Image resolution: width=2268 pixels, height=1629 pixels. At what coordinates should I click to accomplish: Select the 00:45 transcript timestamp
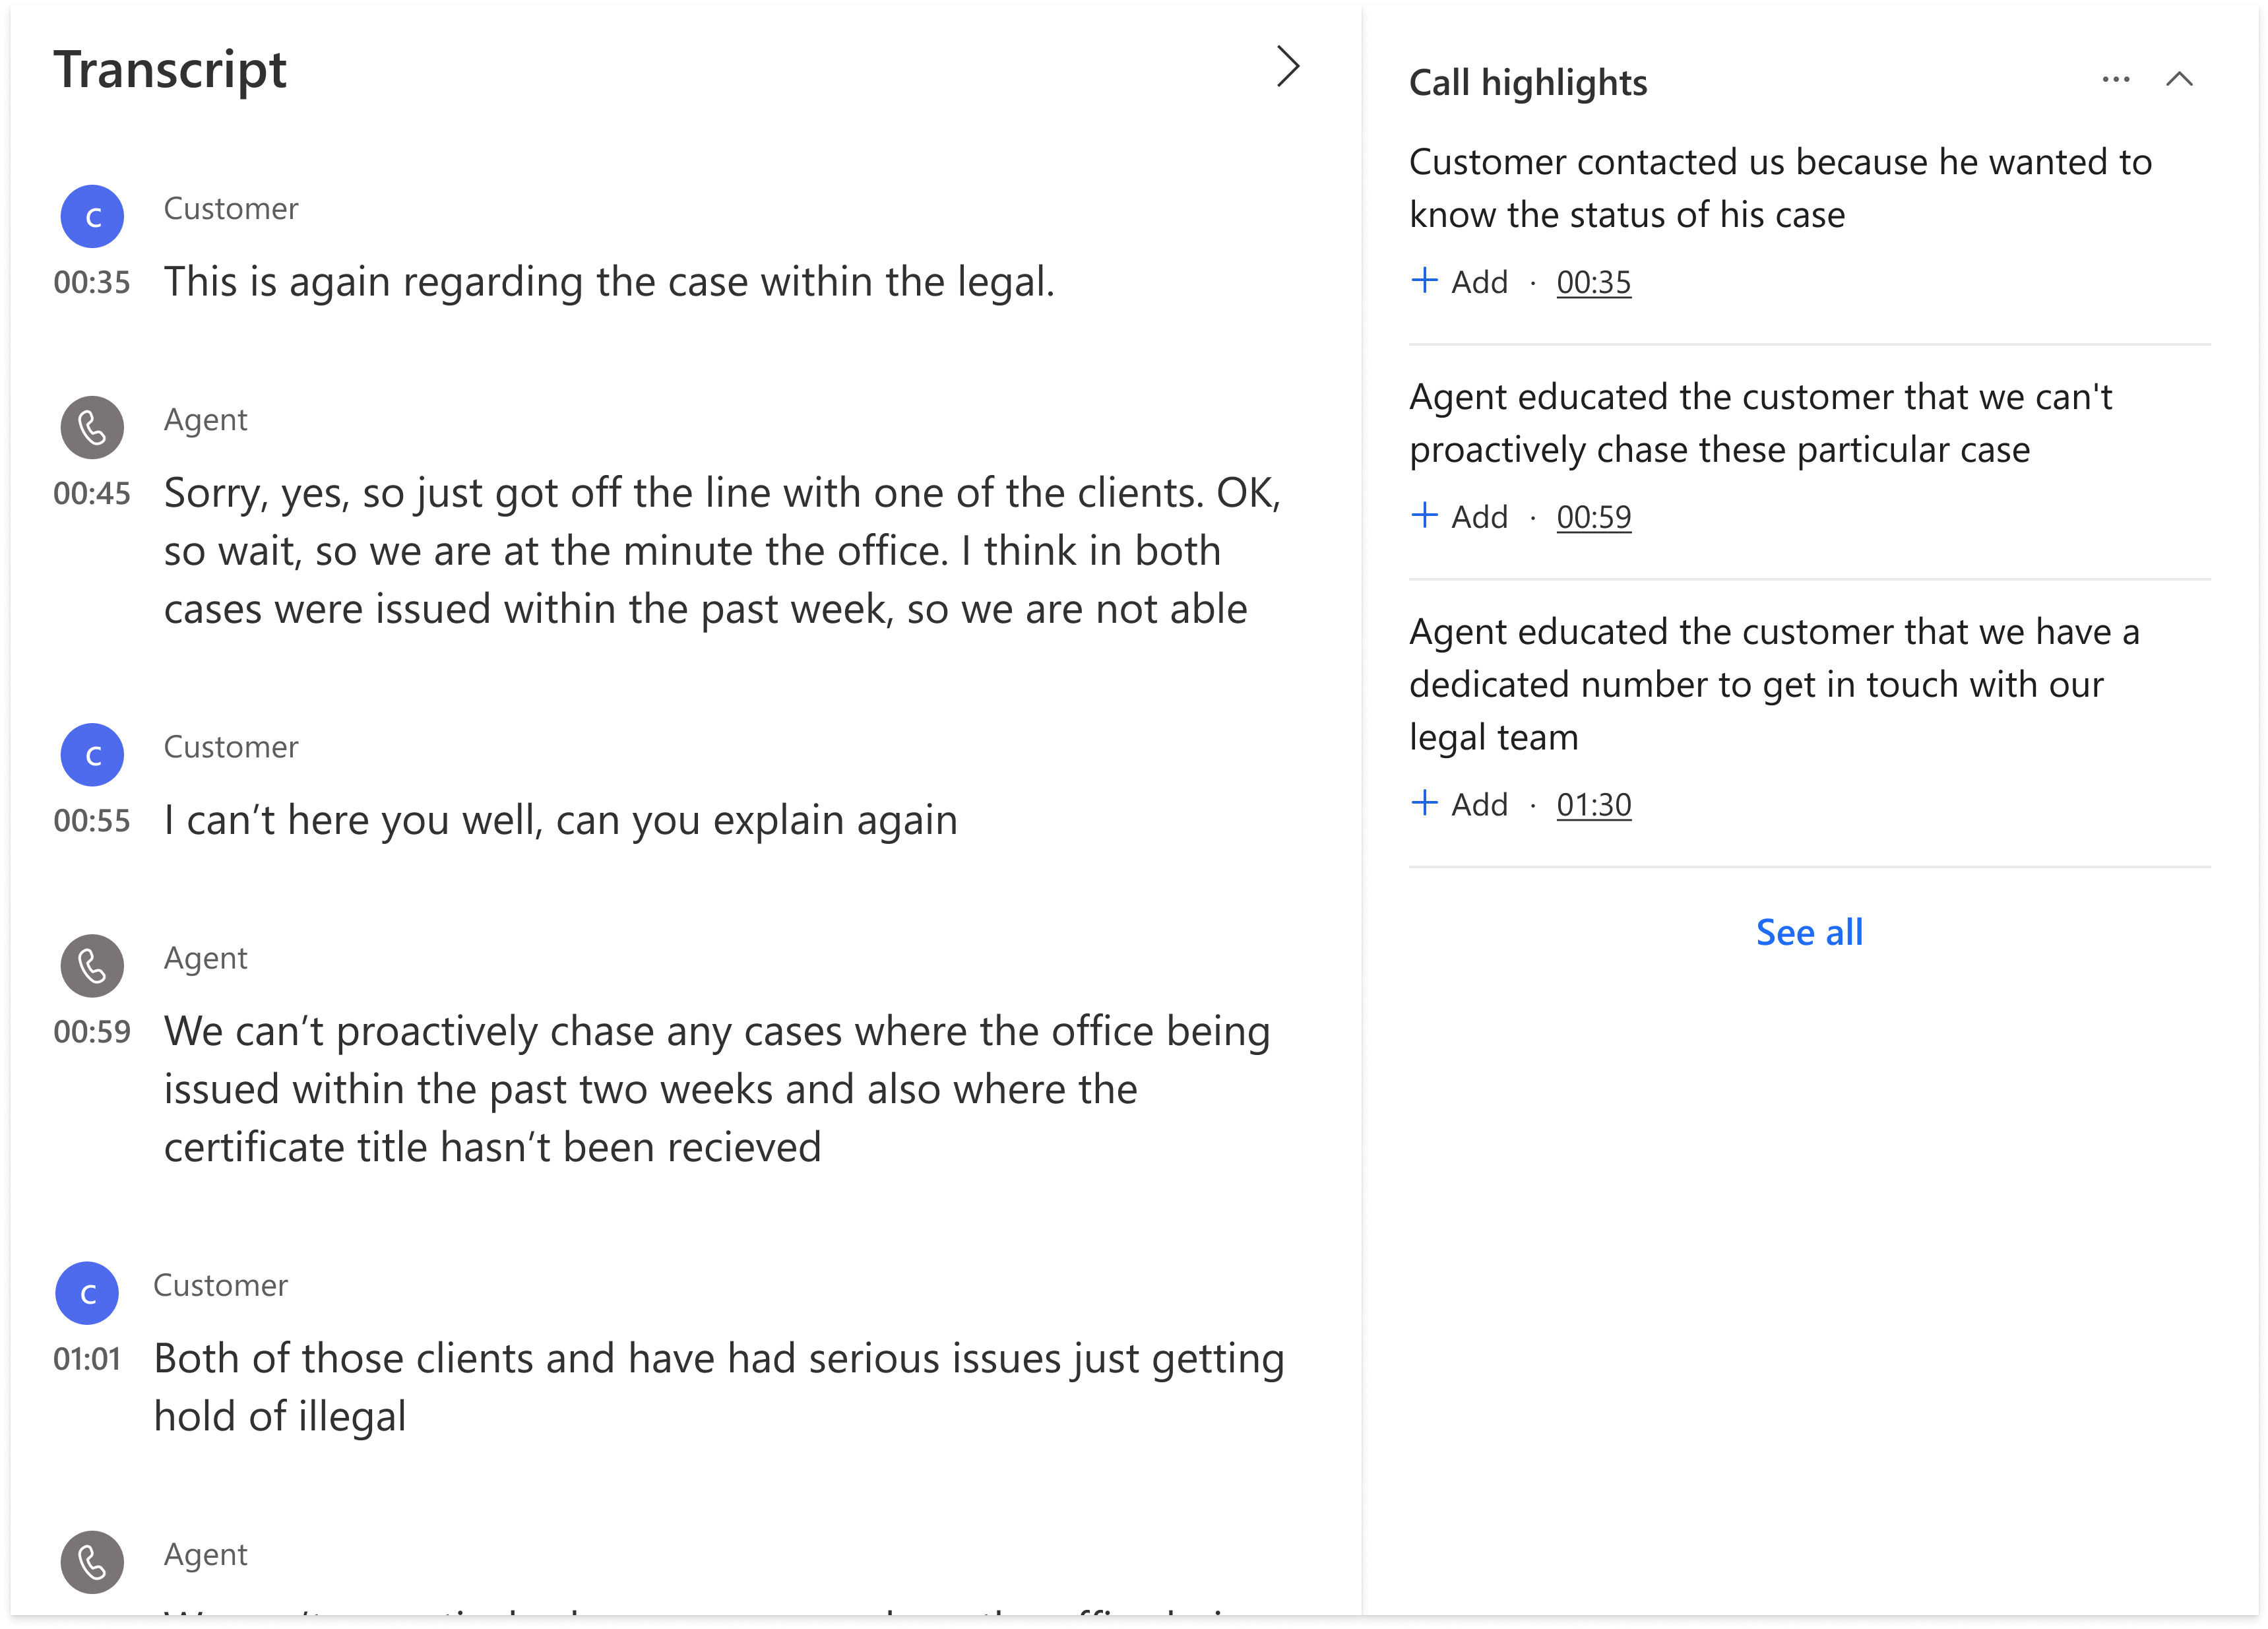pyautogui.click(x=92, y=493)
